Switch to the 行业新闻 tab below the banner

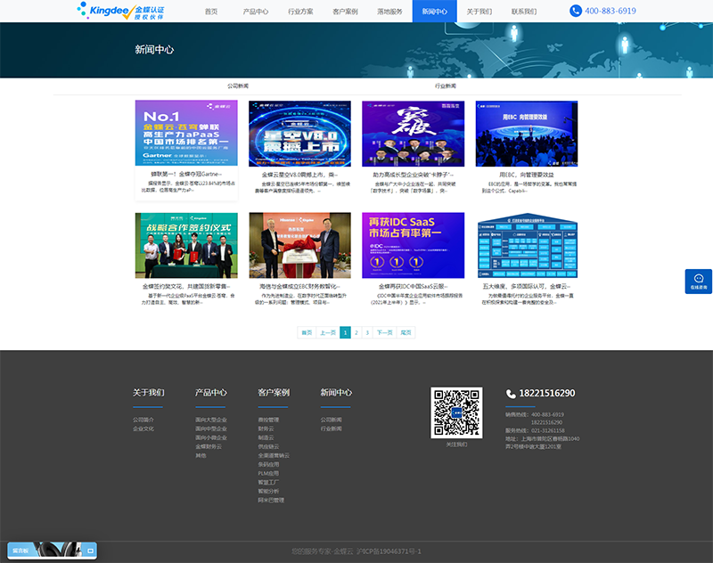click(445, 86)
